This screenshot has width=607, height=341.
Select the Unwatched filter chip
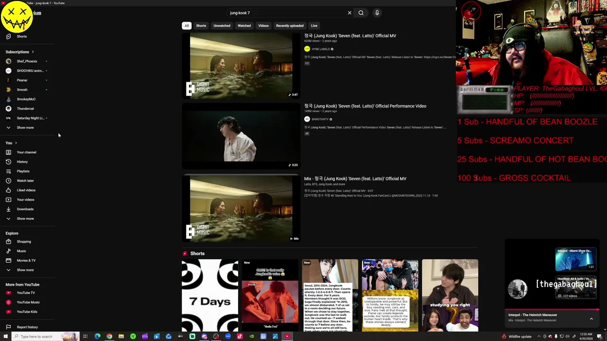pyautogui.click(x=221, y=26)
